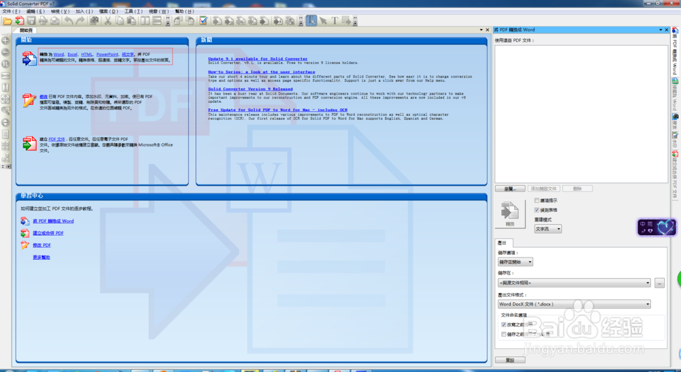
Task: Click the zoom out minus icon on left sidebar
Action: (x=5, y=52)
